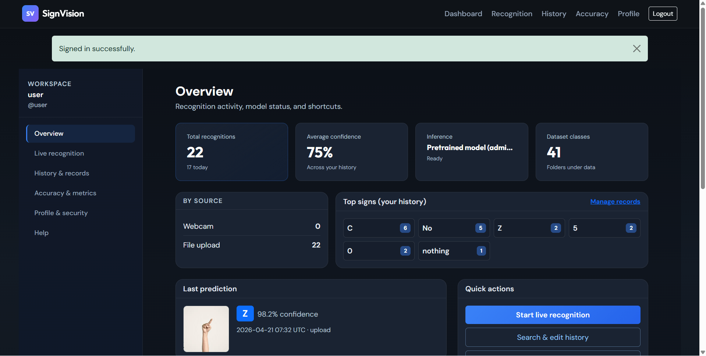The image size is (706, 356).
Task: Click the Webcam source row
Action: (252, 226)
